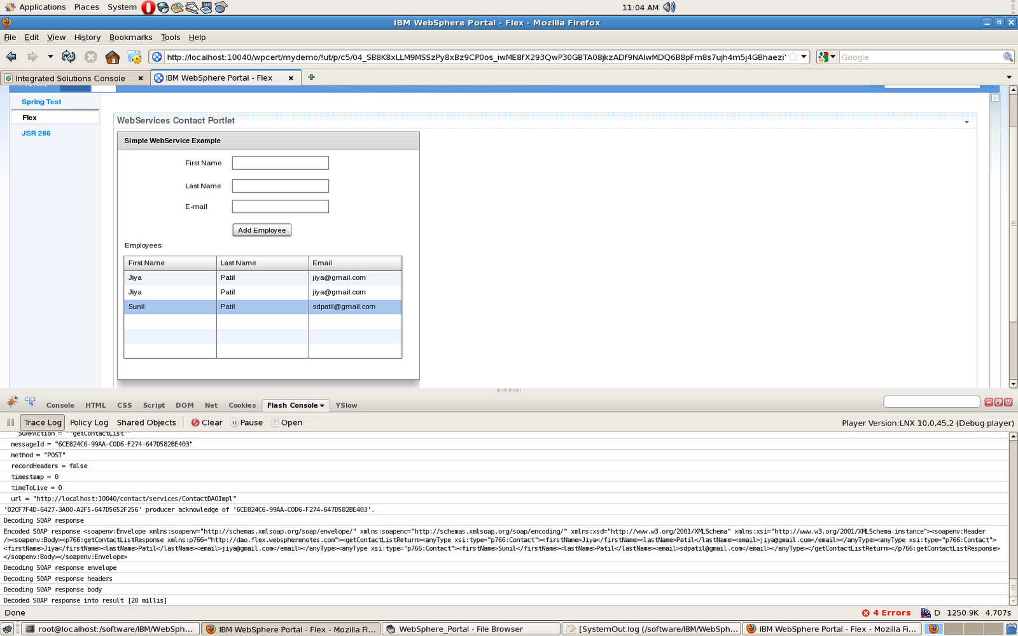Viewport: 1018px width, 636px height.
Task: Open the back/forward history dropdown
Action: [50, 57]
